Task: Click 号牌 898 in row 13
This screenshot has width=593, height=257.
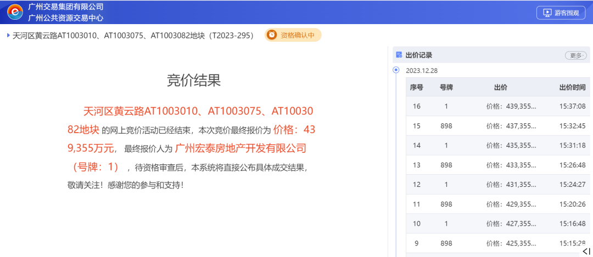Action: click(x=446, y=165)
